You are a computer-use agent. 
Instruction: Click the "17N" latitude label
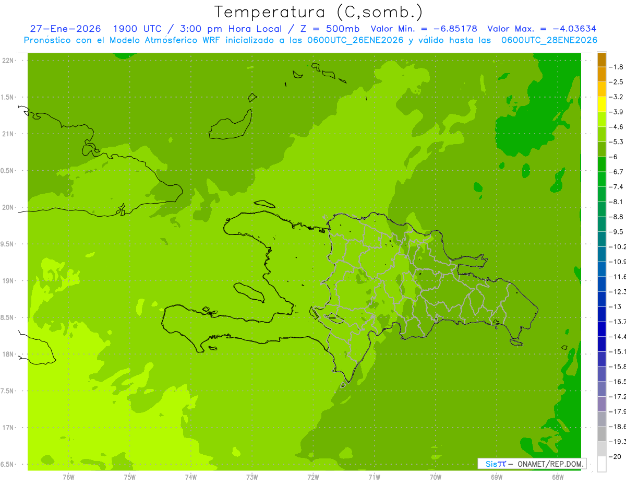coord(8,428)
